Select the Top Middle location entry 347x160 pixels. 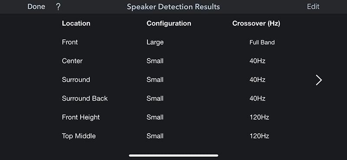click(x=79, y=136)
